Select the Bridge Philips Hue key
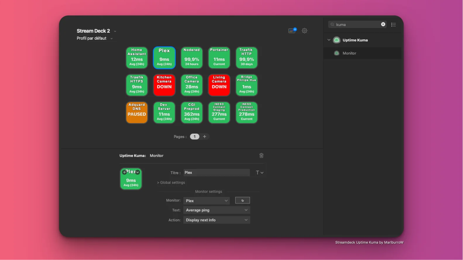Image resolution: width=463 pixels, height=260 pixels. click(247, 85)
